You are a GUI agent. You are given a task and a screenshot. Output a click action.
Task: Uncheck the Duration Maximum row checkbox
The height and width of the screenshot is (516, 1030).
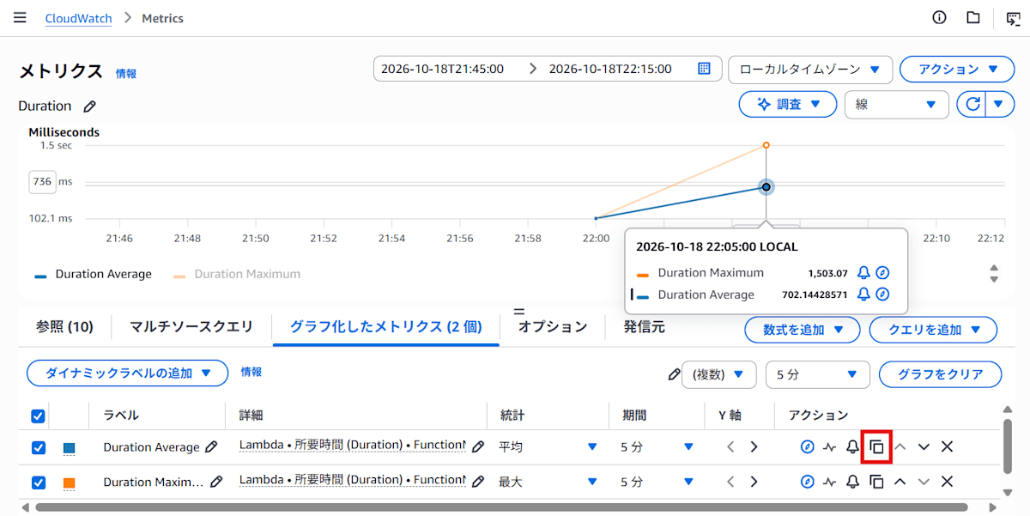[x=38, y=482]
